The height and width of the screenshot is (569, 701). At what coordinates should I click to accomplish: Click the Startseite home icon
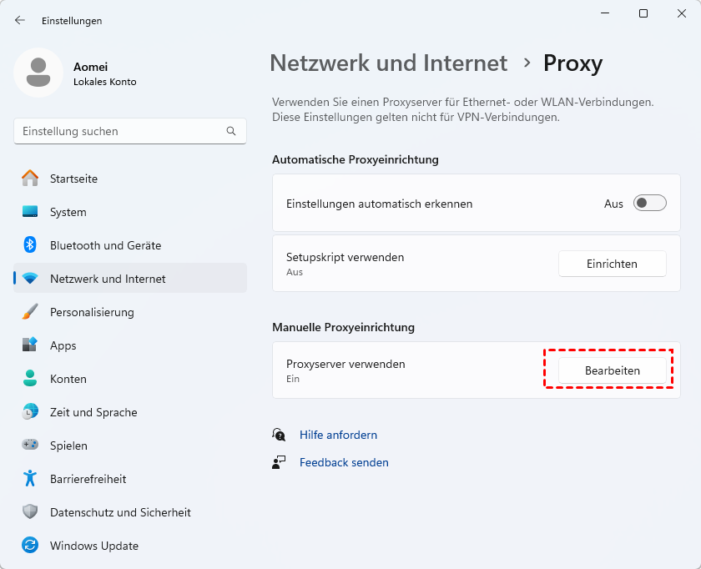(x=30, y=179)
